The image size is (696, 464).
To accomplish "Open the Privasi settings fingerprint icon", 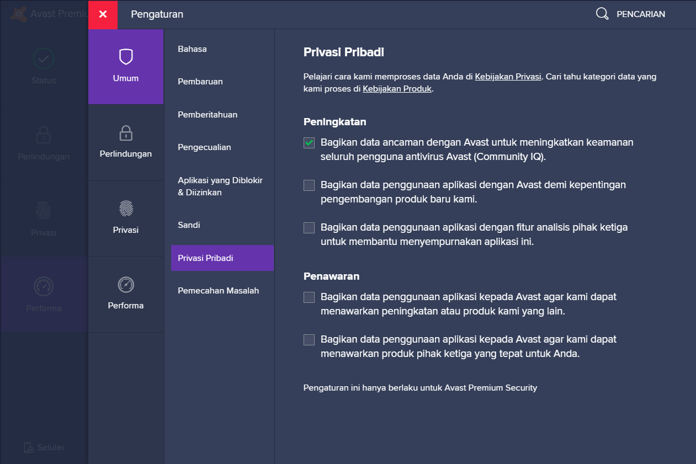I will [125, 209].
